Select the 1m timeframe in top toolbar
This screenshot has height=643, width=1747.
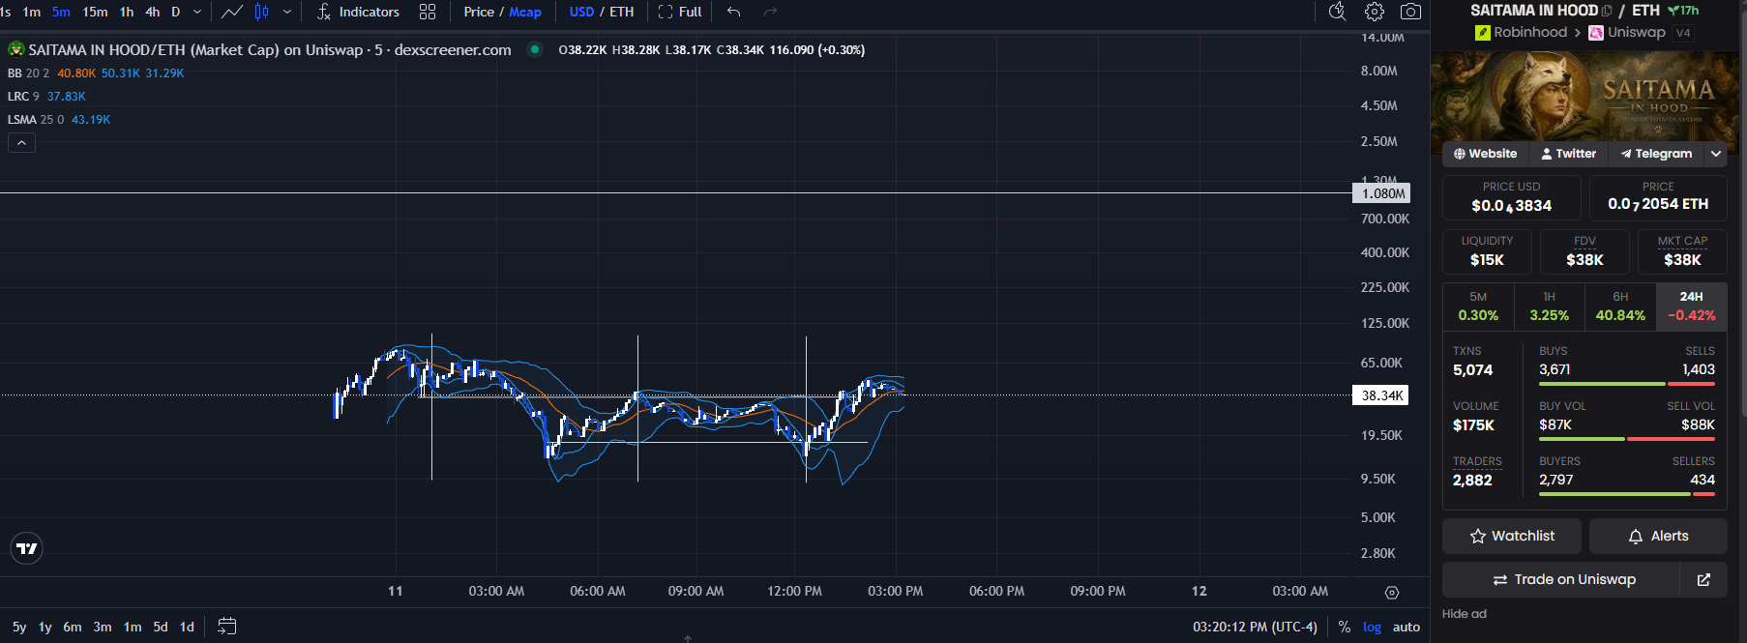tap(32, 12)
